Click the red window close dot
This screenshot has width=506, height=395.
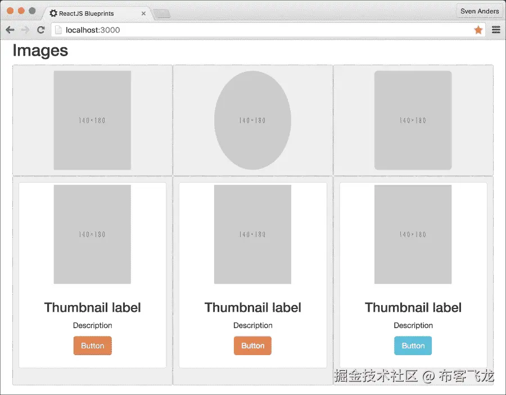10,11
